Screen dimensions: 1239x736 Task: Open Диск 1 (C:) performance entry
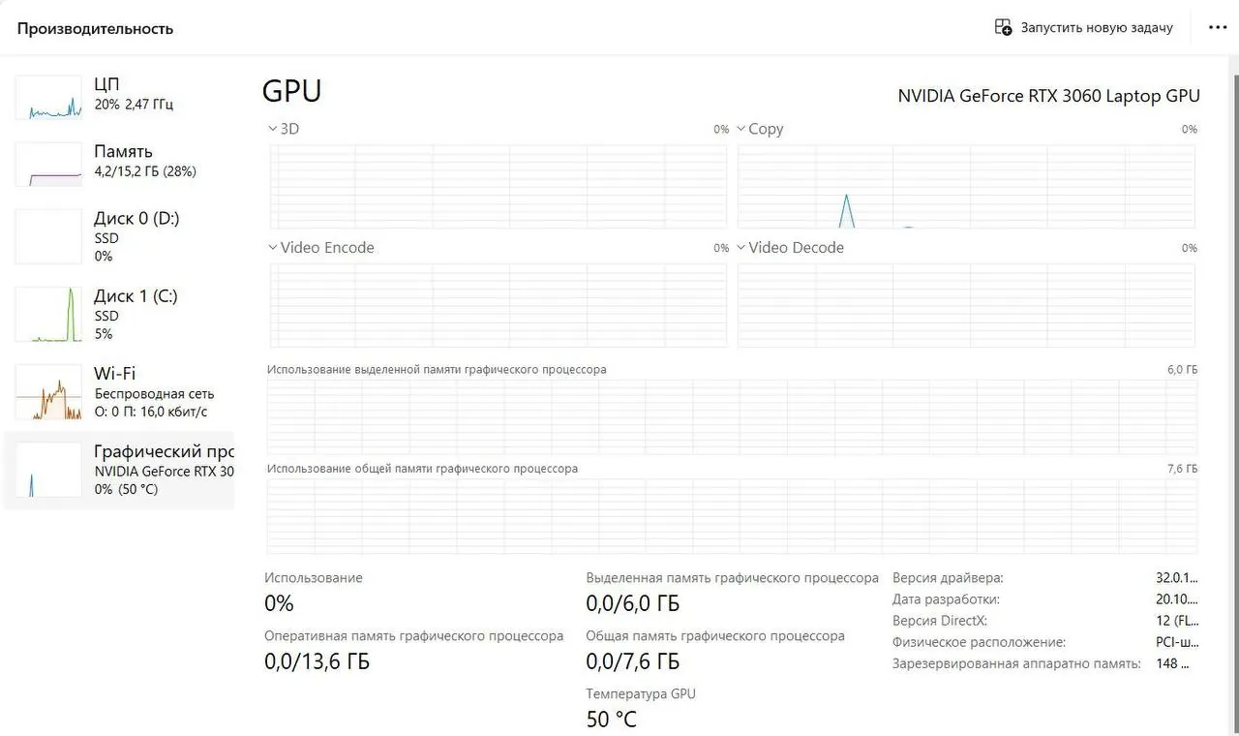119,314
